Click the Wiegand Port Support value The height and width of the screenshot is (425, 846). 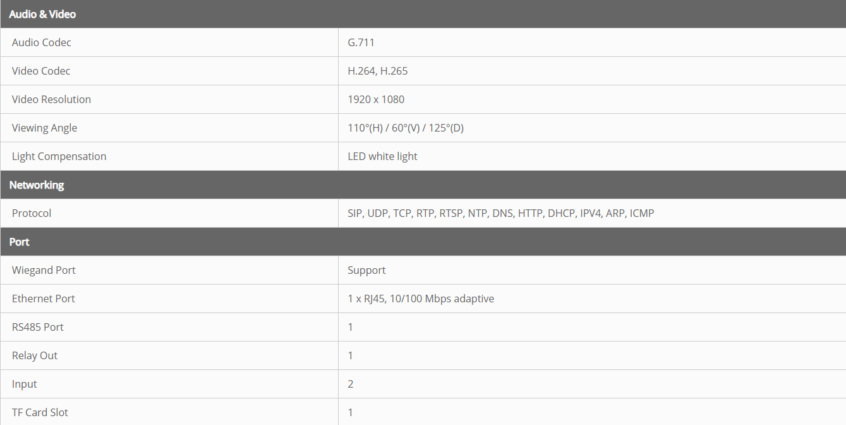click(366, 270)
